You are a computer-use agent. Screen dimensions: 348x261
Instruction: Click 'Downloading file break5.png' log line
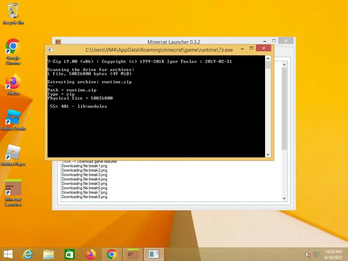pos(84,184)
